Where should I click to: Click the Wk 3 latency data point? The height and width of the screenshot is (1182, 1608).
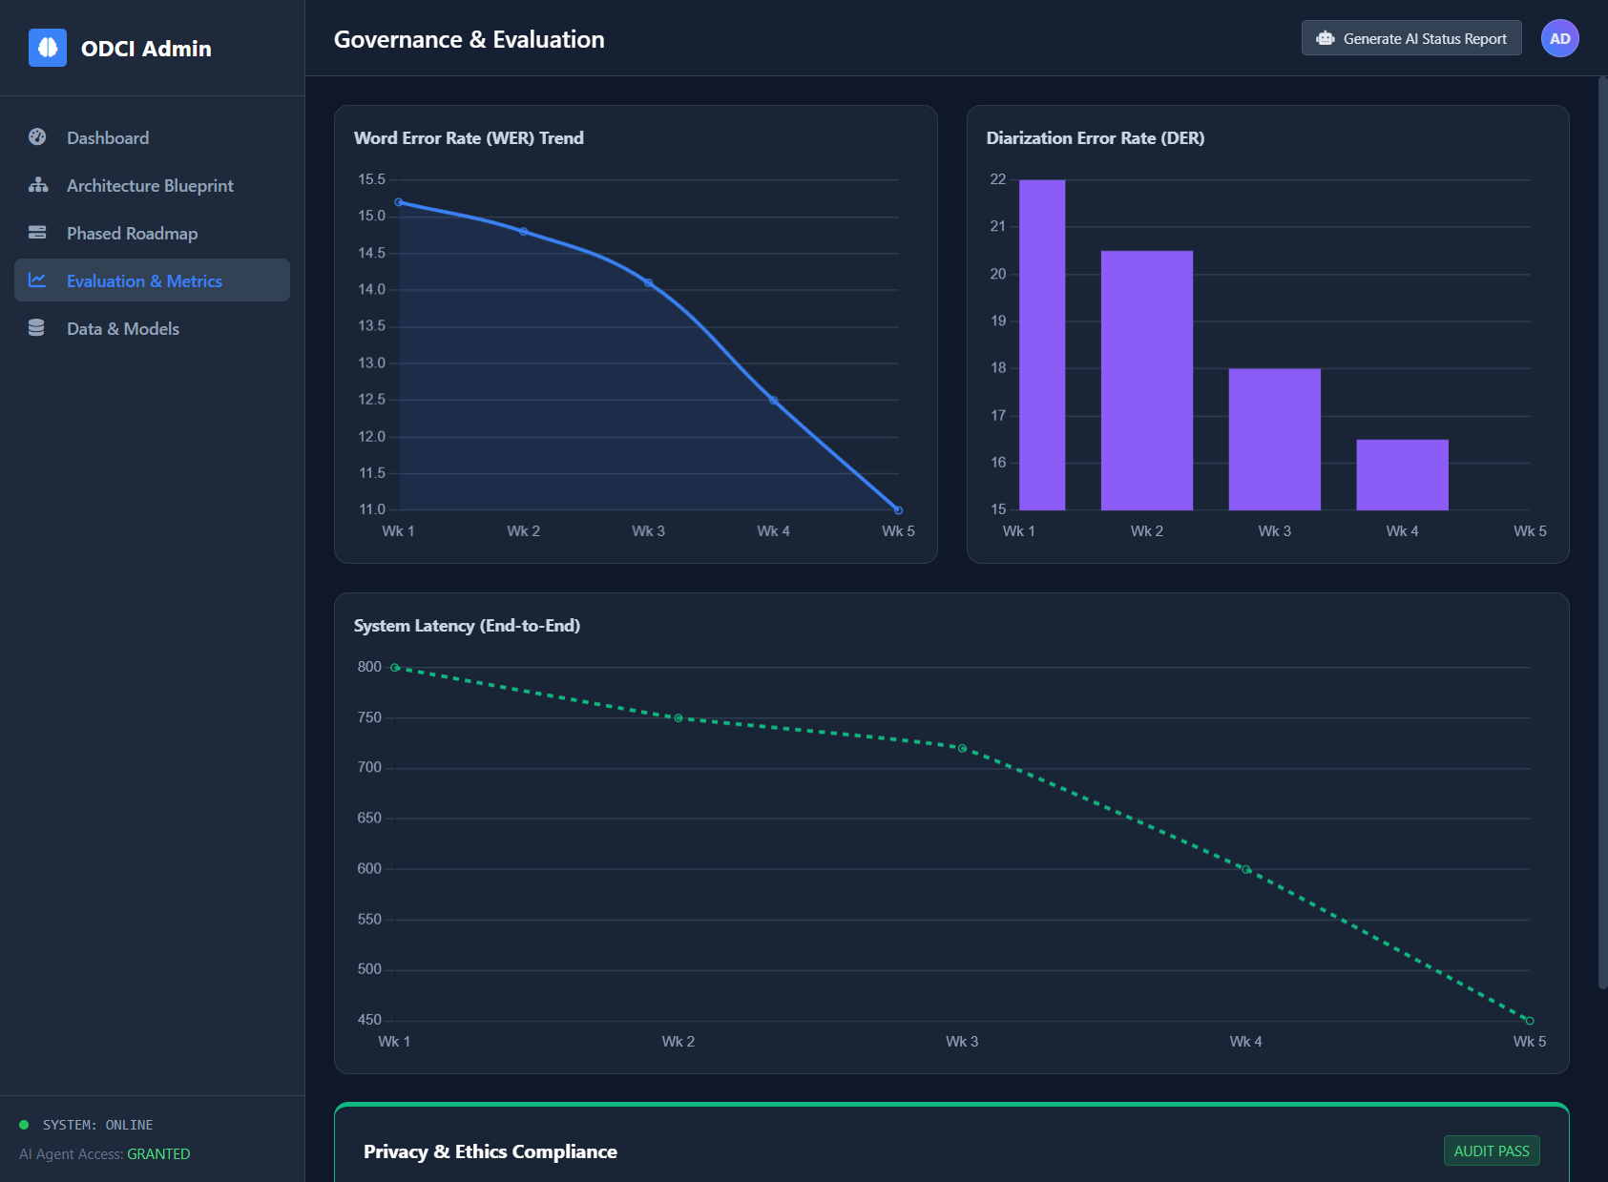[x=962, y=747]
